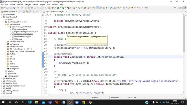Click the New Java Package icon
This screenshot has width=187, height=105.
74,8
